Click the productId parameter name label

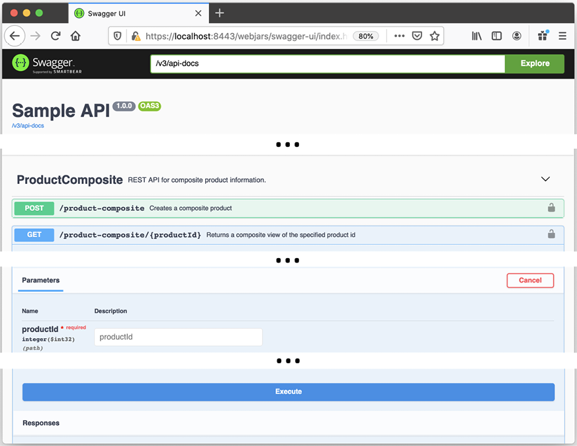tap(40, 330)
